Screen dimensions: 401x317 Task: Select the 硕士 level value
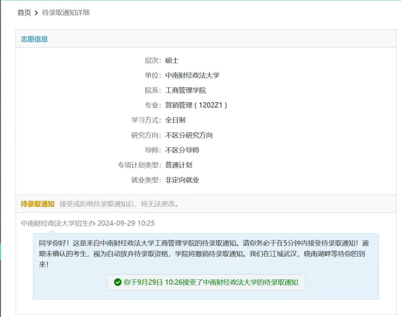172,61
